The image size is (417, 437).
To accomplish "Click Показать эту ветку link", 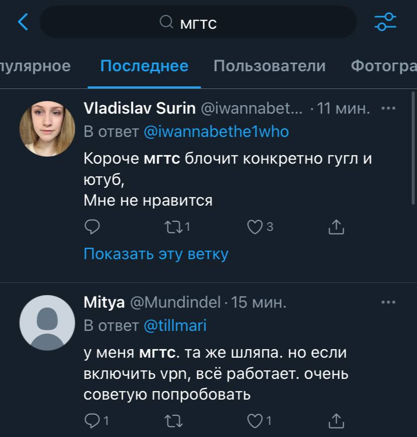I will tap(156, 254).
